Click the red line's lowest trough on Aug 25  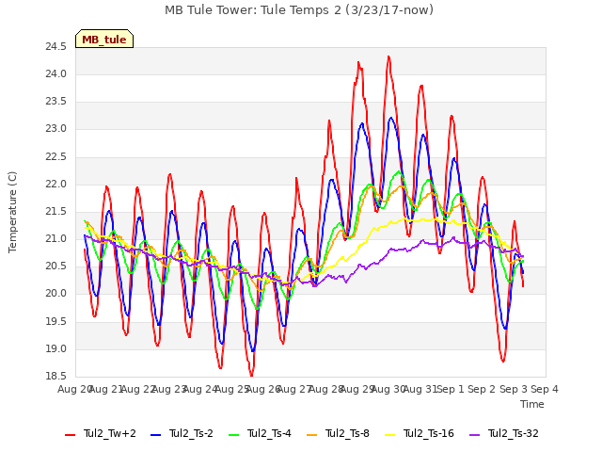click(251, 375)
